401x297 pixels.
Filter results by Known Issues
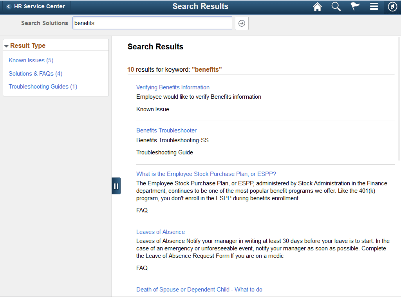click(31, 60)
